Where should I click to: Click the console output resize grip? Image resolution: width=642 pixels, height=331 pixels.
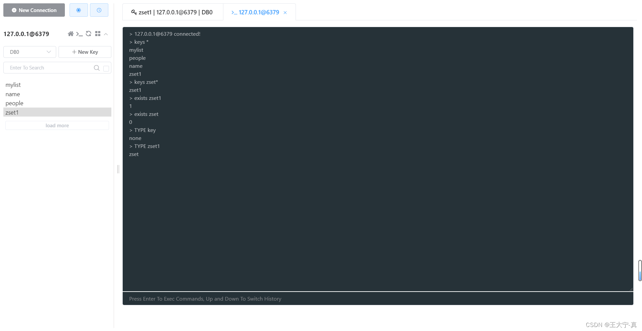631,289
